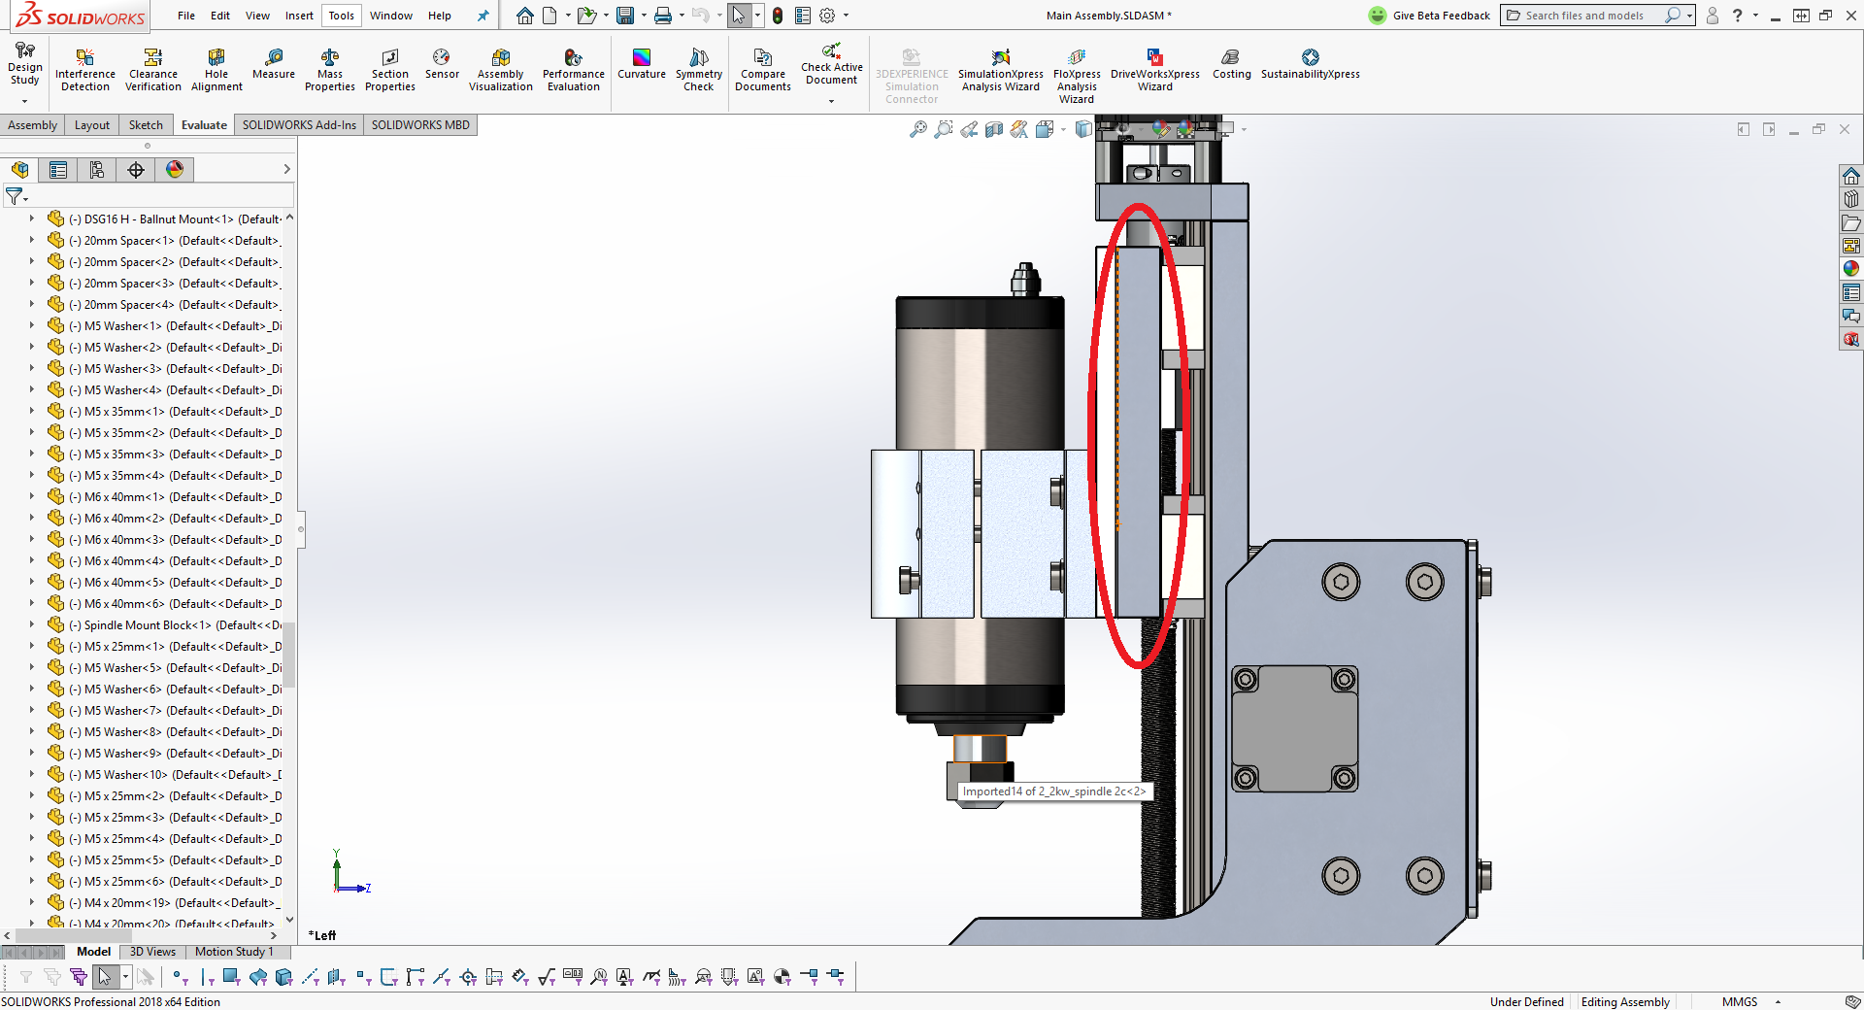
Task: Click Give Beta Feedback
Action: click(1429, 16)
